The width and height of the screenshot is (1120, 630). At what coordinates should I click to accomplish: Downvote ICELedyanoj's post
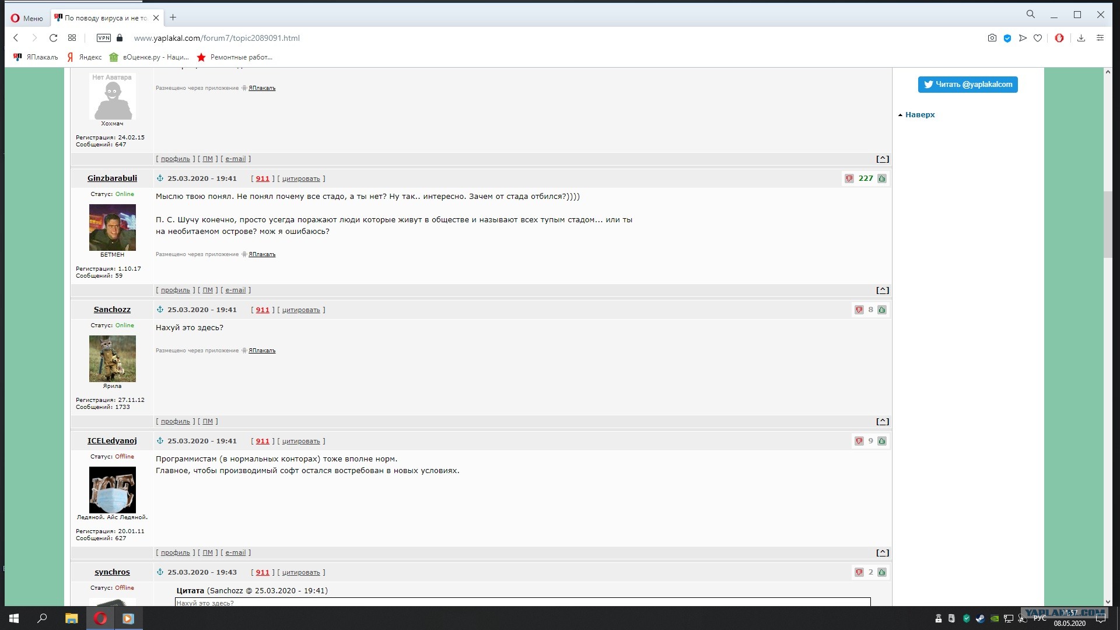point(859,441)
